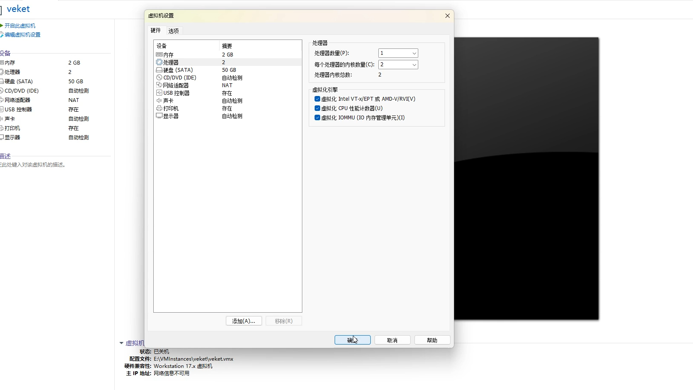The image size is (693, 390).
Task: Click the processor icon in the dialog device list
Action: (159, 62)
